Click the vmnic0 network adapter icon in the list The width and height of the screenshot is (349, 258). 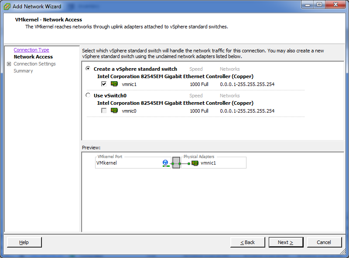114,110
